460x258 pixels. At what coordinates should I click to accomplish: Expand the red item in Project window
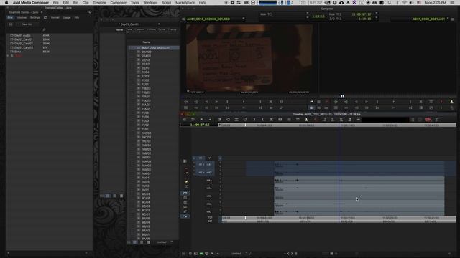(x=8, y=56)
